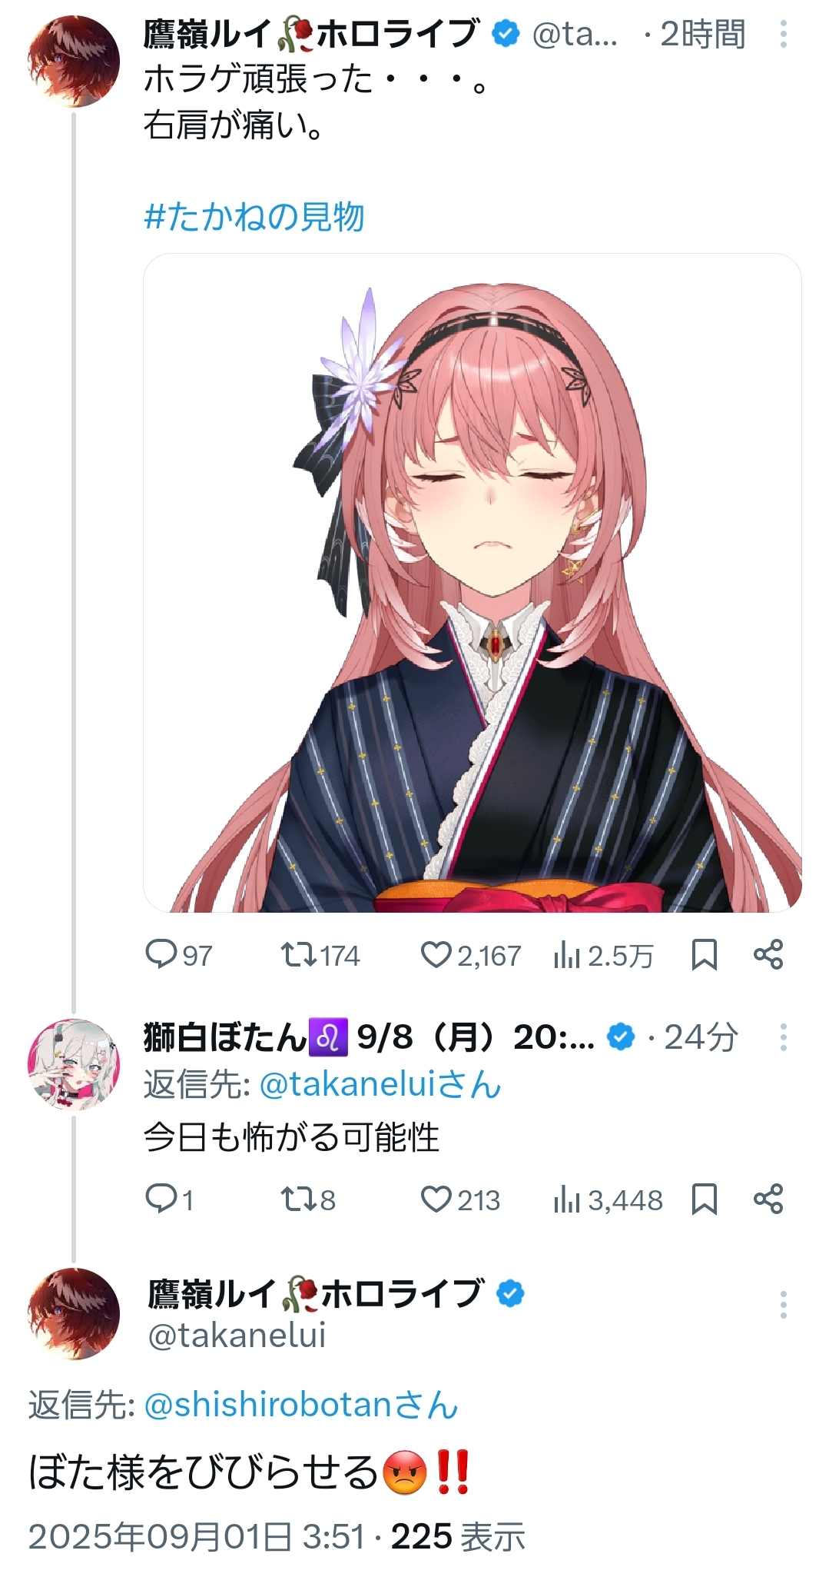Bookmark the first post by 鷹嶺ルイ

[705, 955]
